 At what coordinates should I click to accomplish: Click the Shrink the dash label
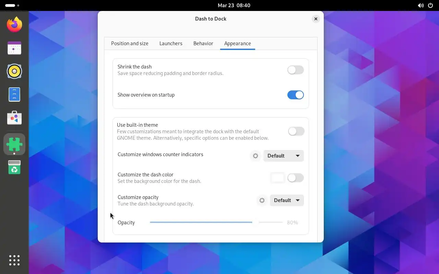pos(134,67)
